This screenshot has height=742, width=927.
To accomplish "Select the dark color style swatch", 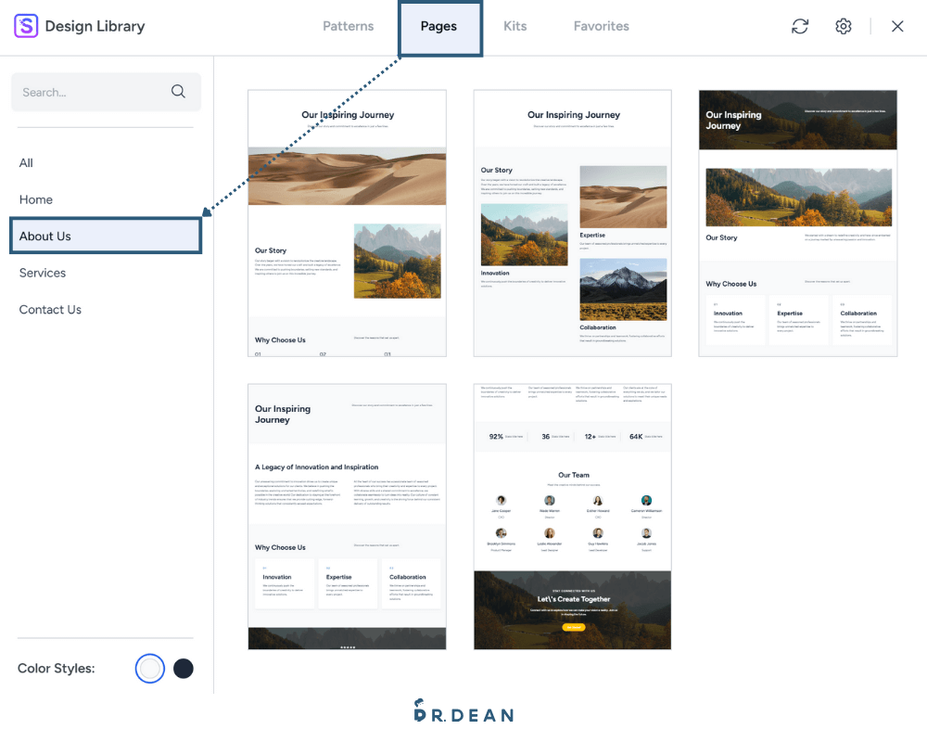I will tap(184, 668).
